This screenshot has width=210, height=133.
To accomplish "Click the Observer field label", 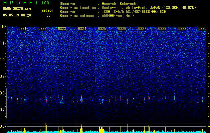I will 68,4.
